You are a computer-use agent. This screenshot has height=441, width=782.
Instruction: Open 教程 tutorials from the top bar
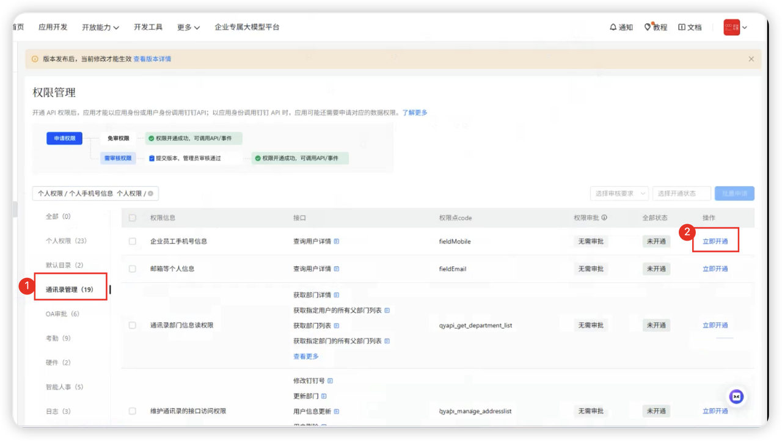point(648,27)
